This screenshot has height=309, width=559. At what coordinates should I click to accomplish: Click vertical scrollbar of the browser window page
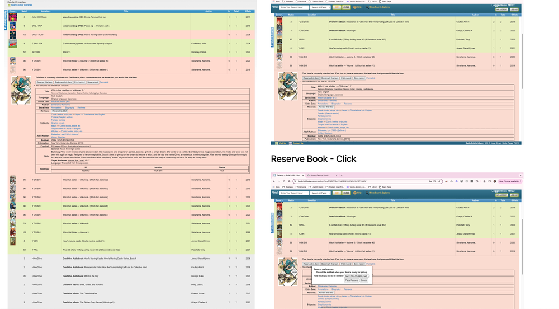(x=522, y=246)
